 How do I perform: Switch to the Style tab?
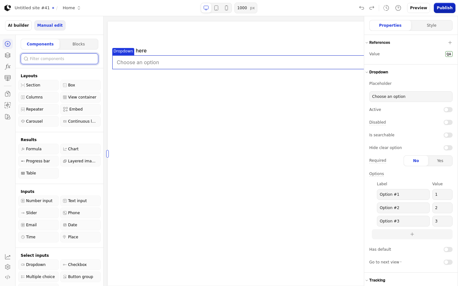click(432, 25)
